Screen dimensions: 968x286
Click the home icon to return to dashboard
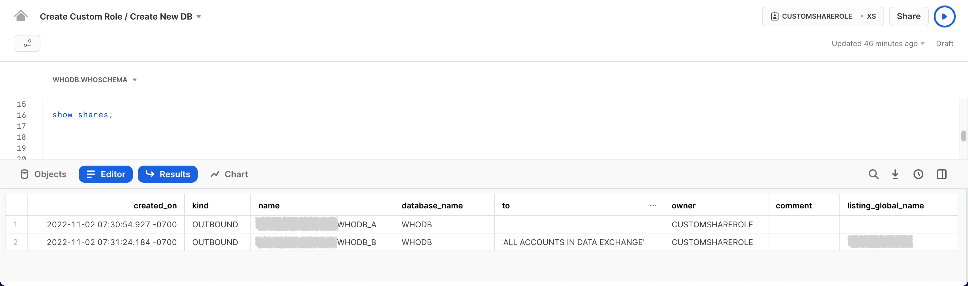click(21, 15)
